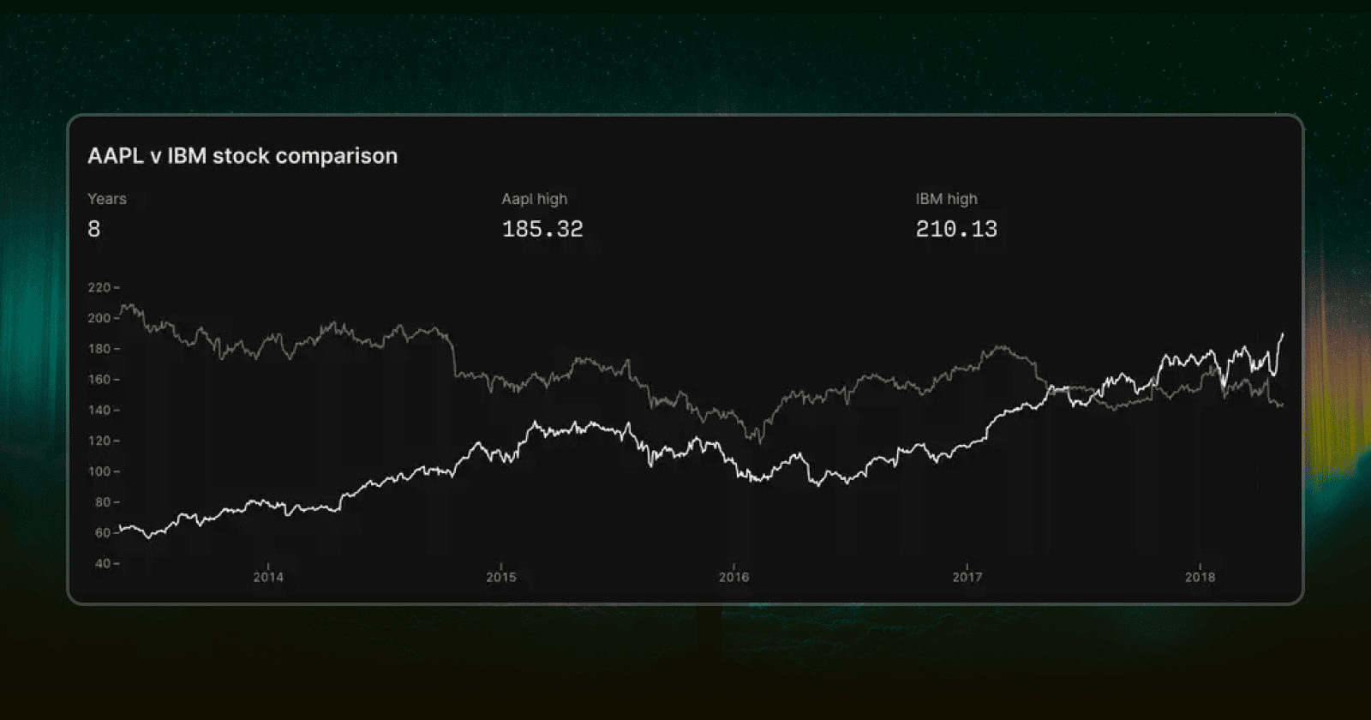Image resolution: width=1371 pixels, height=720 pixels.
Task: Click the x-axis label '2017'
Action: point(967,577)
